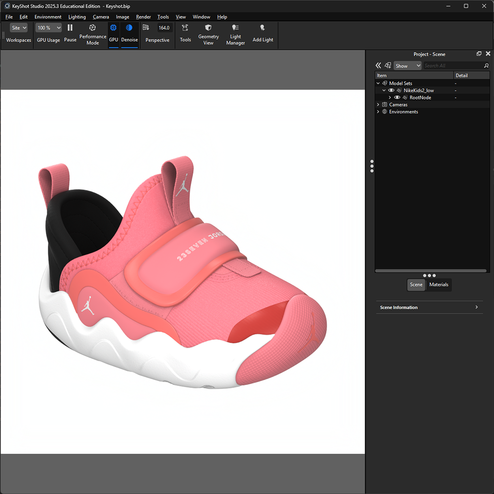Image resolution: width=494 pixels, height=494 pixels.
Task: Open the Camera menu
Action: coord(101,17)
